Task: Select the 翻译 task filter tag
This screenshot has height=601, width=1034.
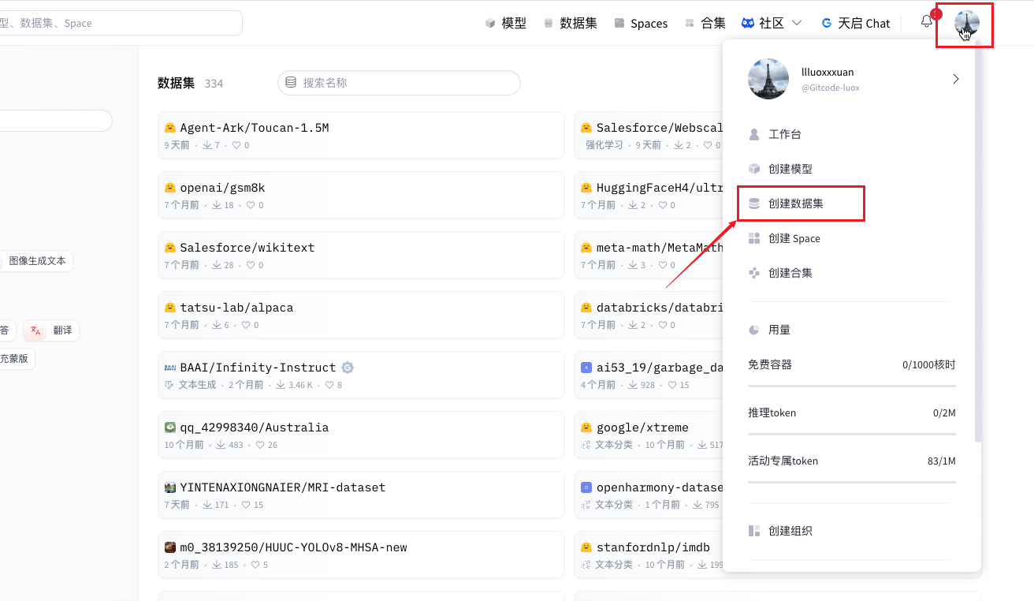Action: (x=52, y=330)
